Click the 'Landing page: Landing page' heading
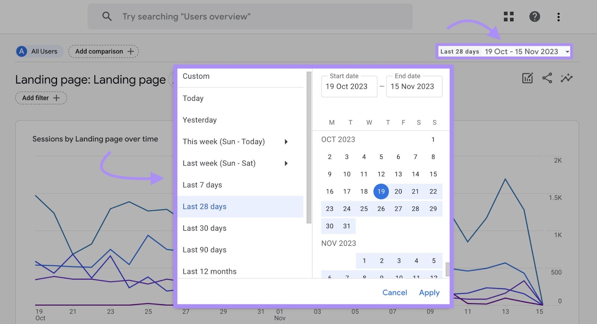 click(x=90, y=80)
